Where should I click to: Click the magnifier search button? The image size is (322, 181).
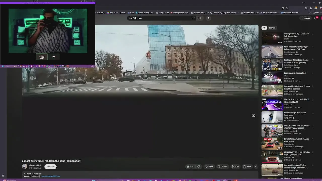200,18
